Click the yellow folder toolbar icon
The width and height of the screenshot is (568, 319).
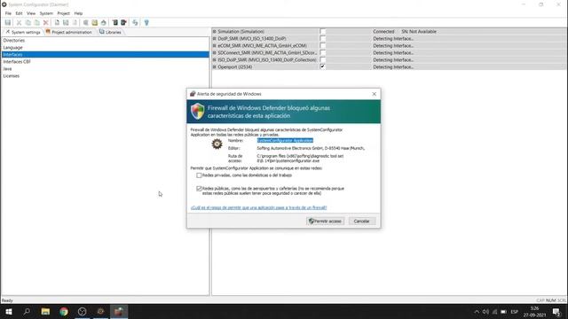pyautogui.click(x=95, y=22)
